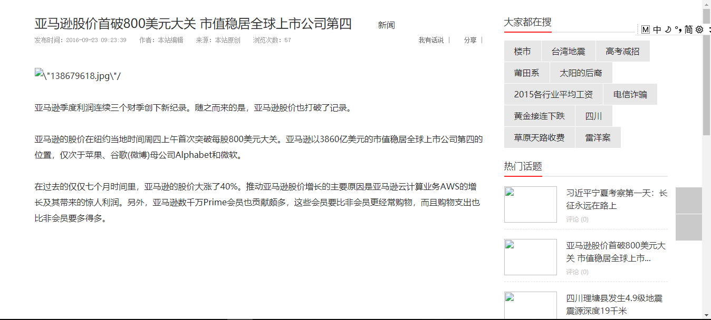Click the 热门话题 section heading

(523, 166)
